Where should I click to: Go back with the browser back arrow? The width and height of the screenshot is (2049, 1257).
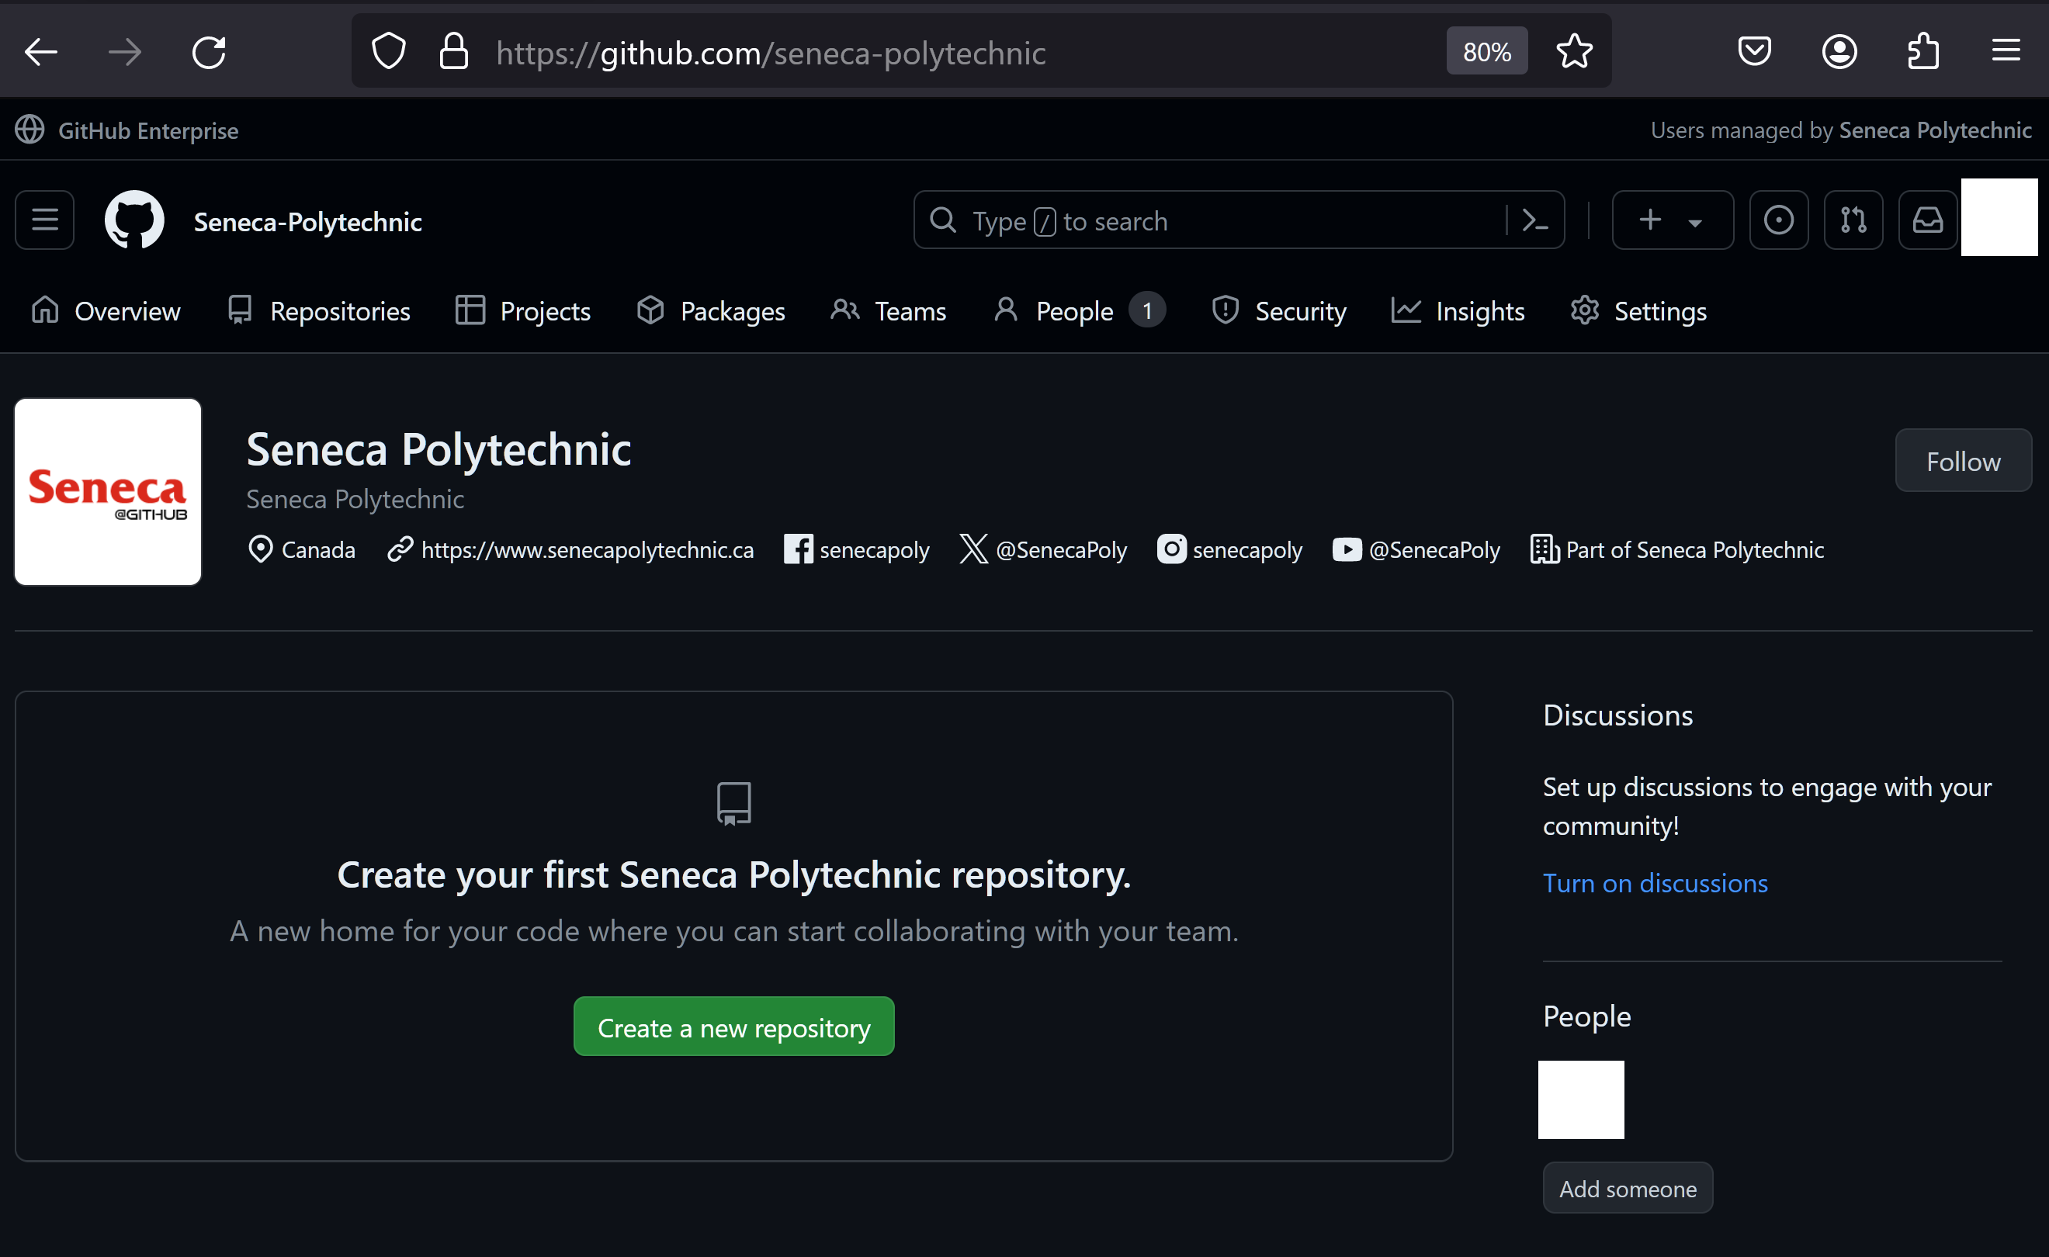pos(40,53)
